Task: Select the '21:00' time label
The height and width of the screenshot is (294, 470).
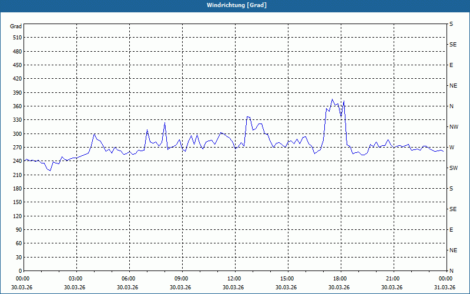Action: click(x=392, y=279)
